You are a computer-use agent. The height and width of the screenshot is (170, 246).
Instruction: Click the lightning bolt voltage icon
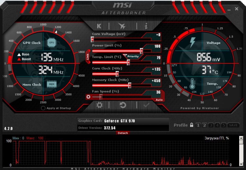192,42
